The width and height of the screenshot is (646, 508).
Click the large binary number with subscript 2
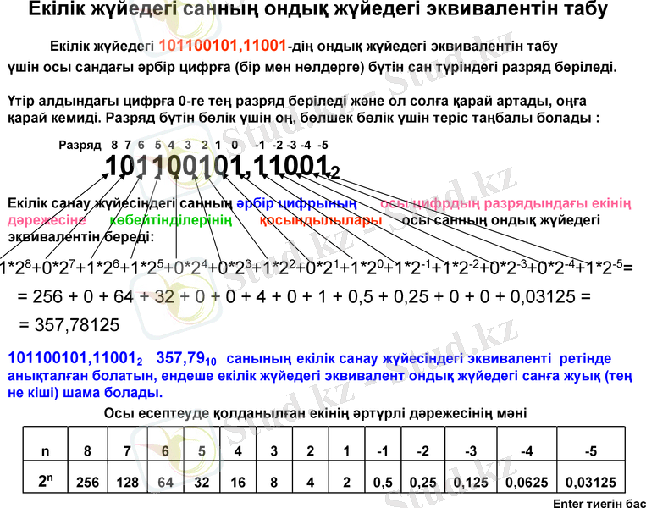tap(223, 167)
